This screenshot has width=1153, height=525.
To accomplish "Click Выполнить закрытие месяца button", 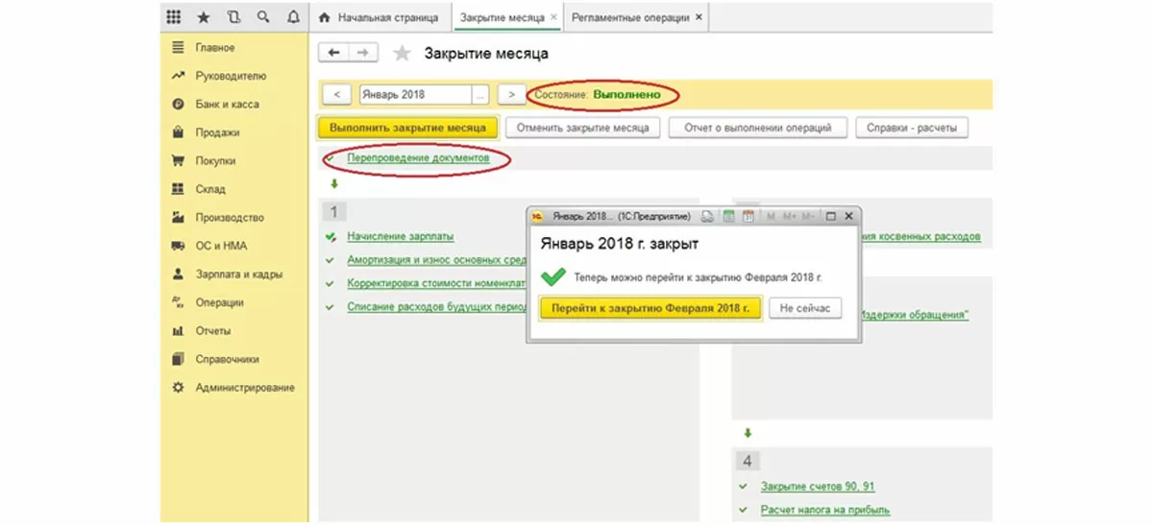I will [x=408, y=127].
